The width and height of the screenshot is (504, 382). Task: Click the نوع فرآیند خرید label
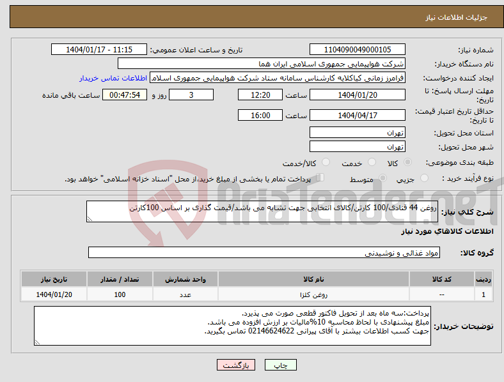(x=468, y=178)
